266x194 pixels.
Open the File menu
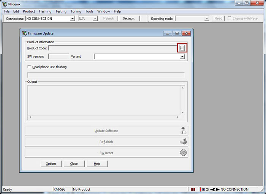click(x=7, y=11)
